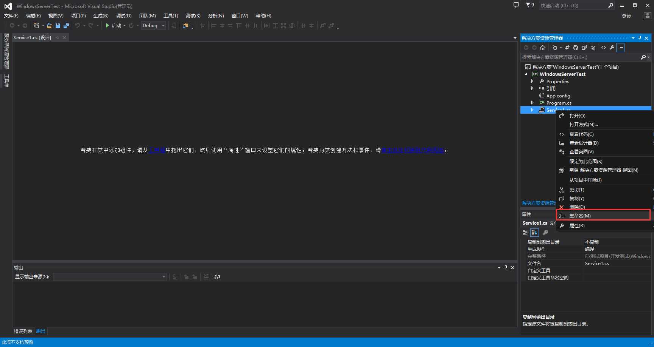Viewport: 654px width, 347px height.
Task: Open Properties wrench in Solution Explorer toolbar
Action: pyautogui.click(x=612, y=48)
